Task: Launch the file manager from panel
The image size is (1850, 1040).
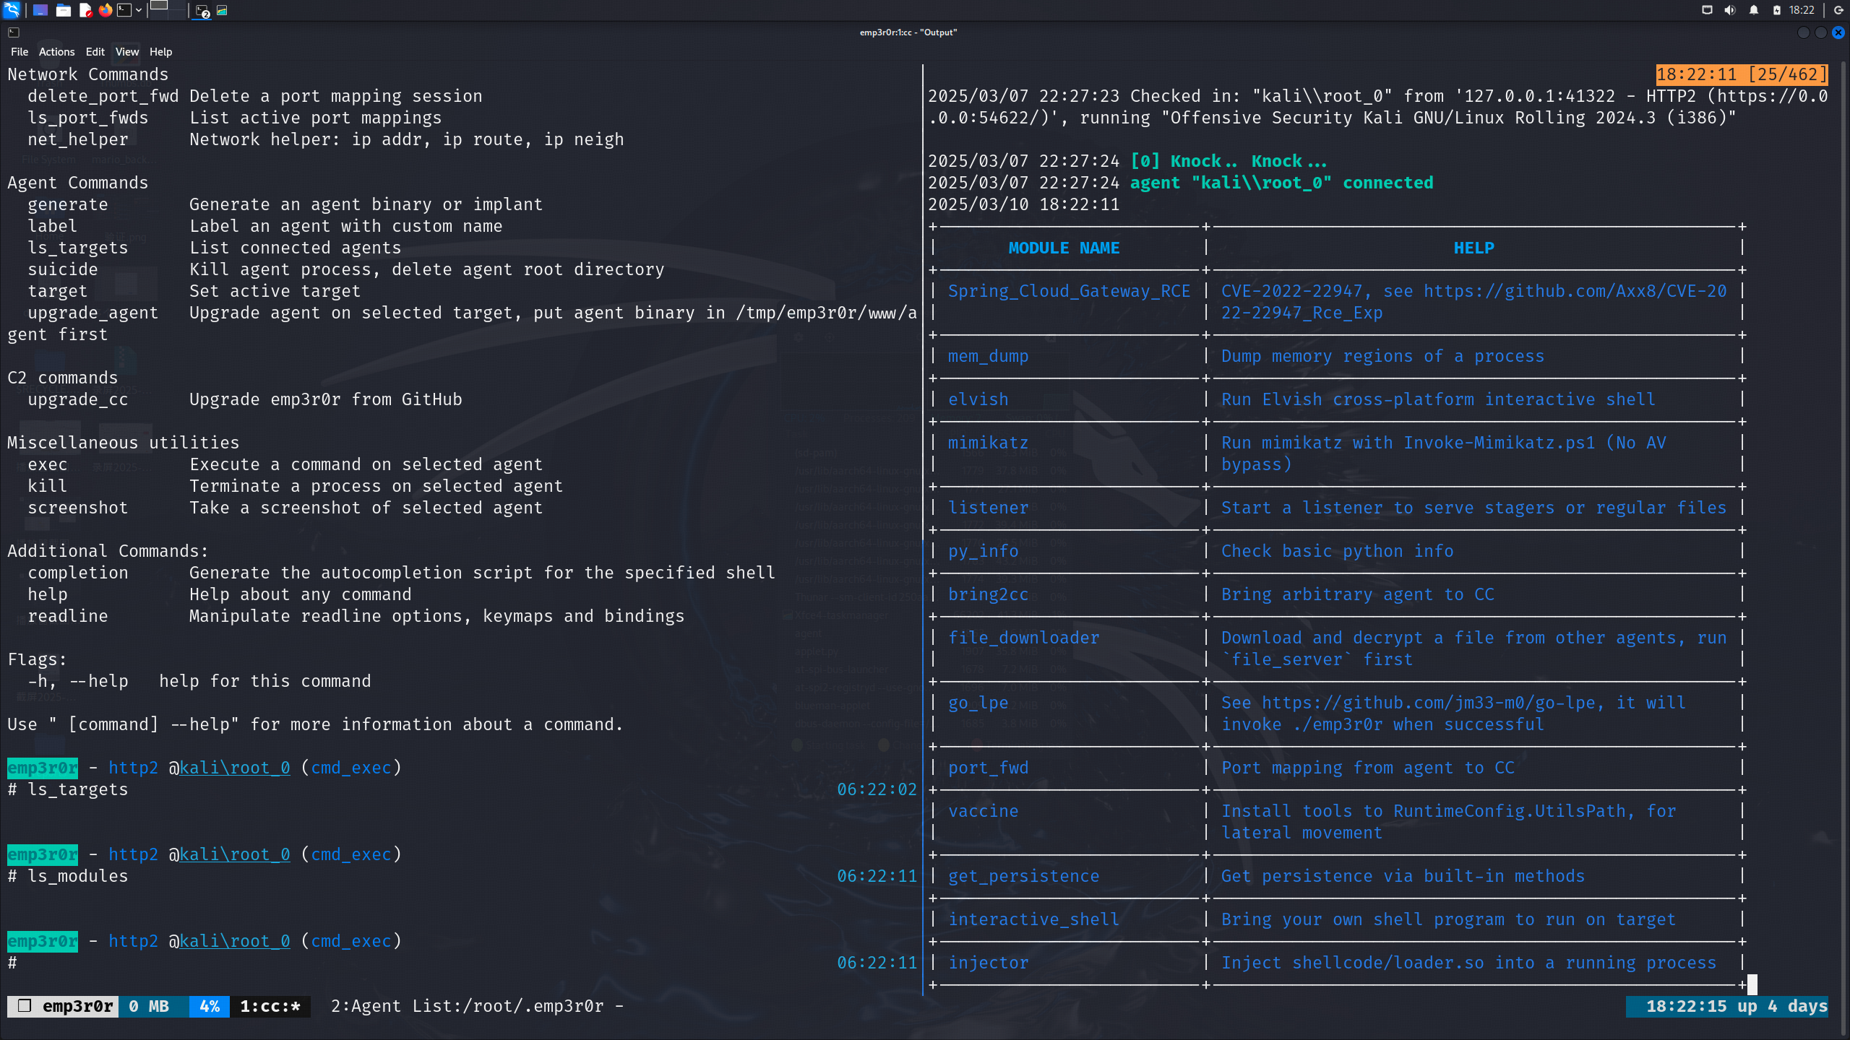Action: coord(64,10)
